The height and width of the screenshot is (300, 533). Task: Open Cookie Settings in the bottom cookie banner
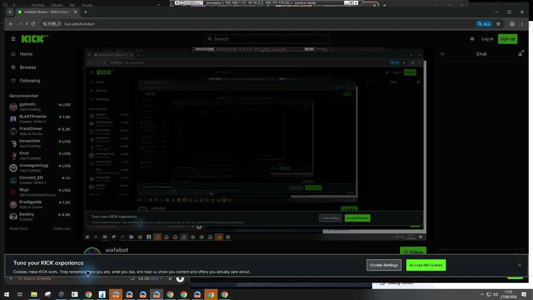pos(384,265)
